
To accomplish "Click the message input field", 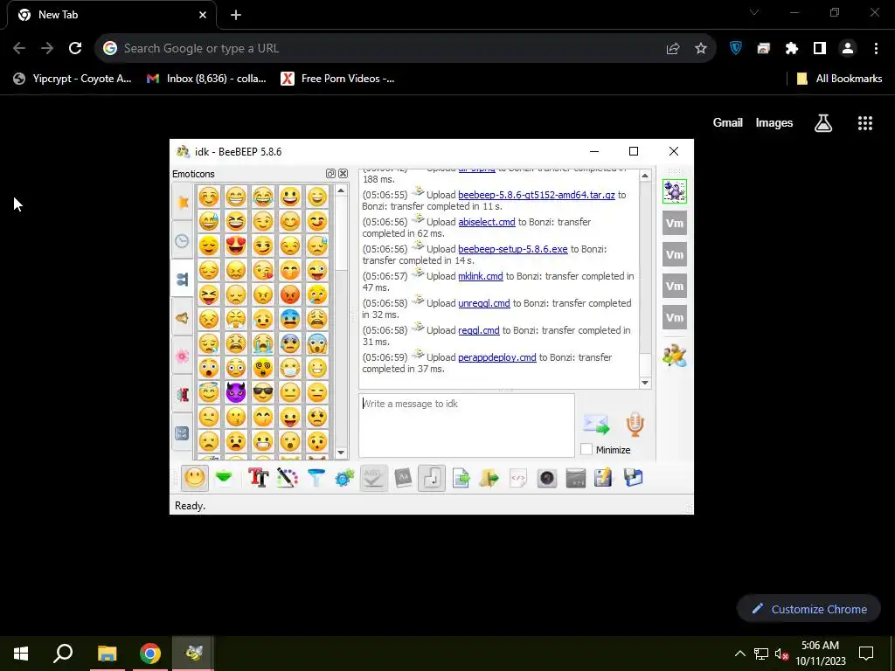I will [467, 425].
